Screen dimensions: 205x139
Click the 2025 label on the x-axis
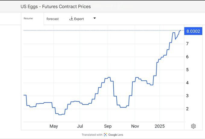pyautogui.click(x=159, y=126)
